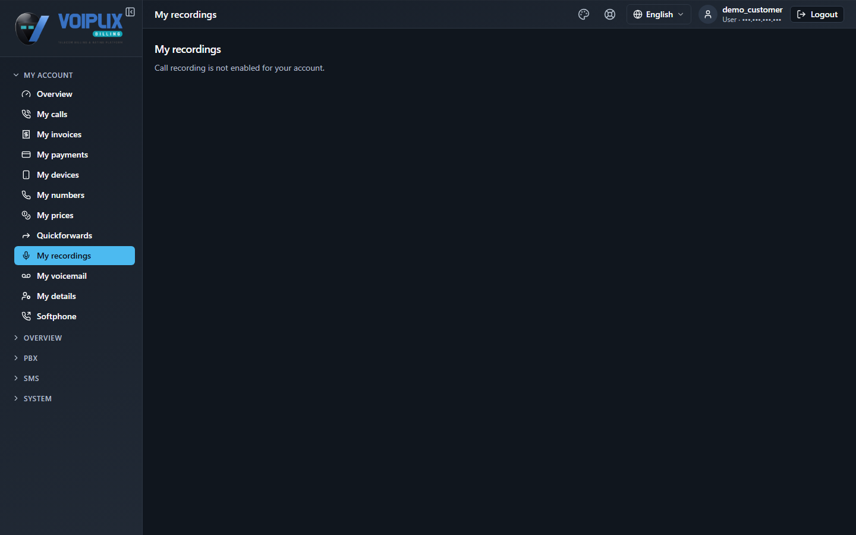
Task: Click the My numbers handset icon
Action: tap(26, 195)
